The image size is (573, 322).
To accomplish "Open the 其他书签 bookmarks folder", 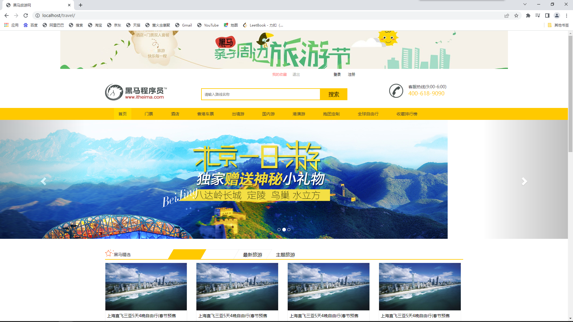I will point(558,25).
